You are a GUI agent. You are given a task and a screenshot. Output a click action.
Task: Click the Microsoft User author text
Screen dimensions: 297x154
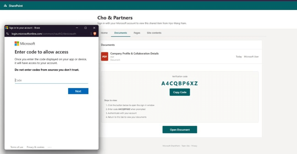[x=251, y=57]
